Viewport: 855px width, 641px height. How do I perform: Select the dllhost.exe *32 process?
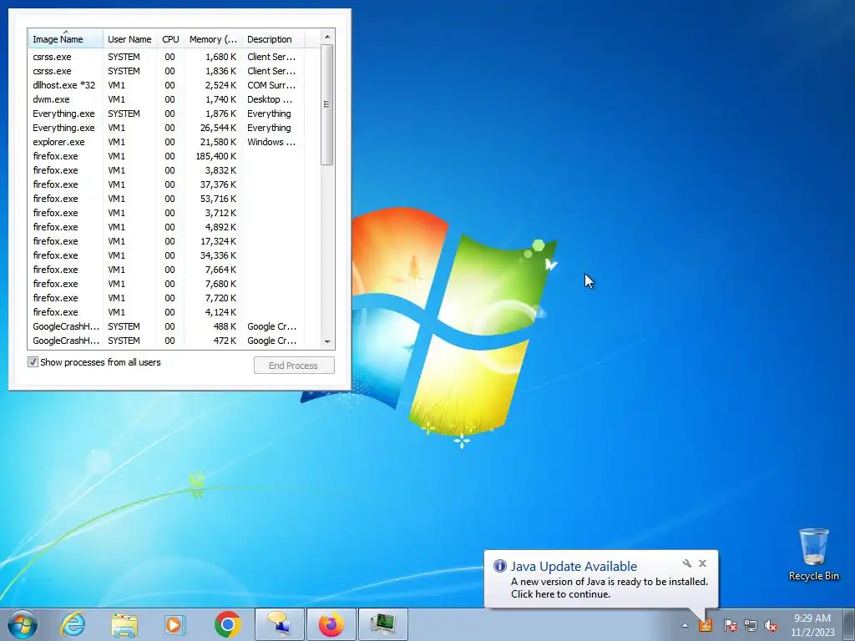(166, 85)
